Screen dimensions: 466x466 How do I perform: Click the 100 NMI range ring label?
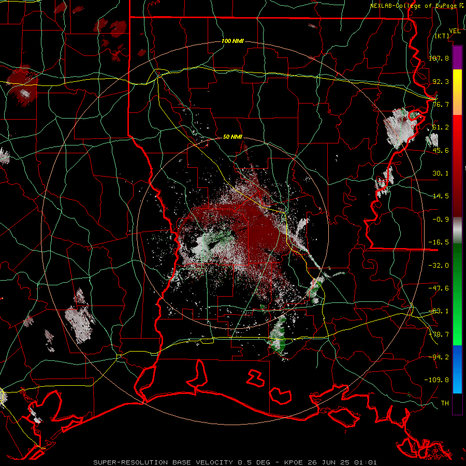point(232,41)
